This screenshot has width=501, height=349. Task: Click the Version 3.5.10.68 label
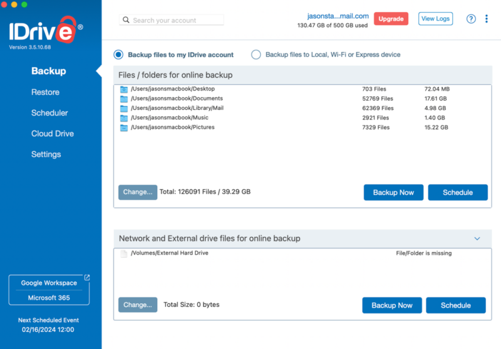click(x=29, y=47)
